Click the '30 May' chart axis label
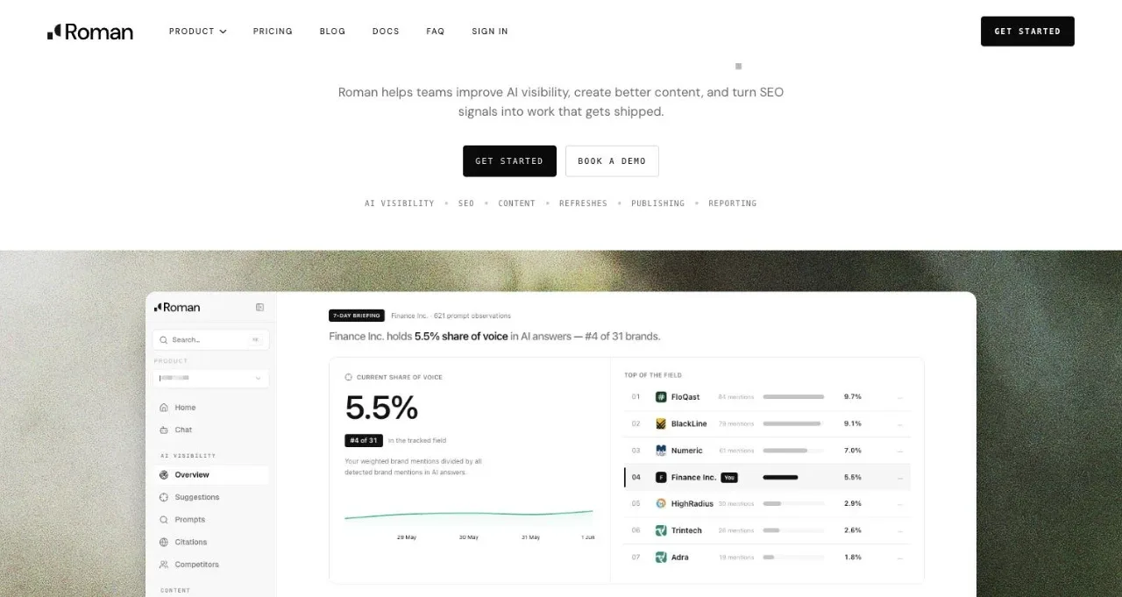The image size is (1122, 597). [x=468, y=537]
